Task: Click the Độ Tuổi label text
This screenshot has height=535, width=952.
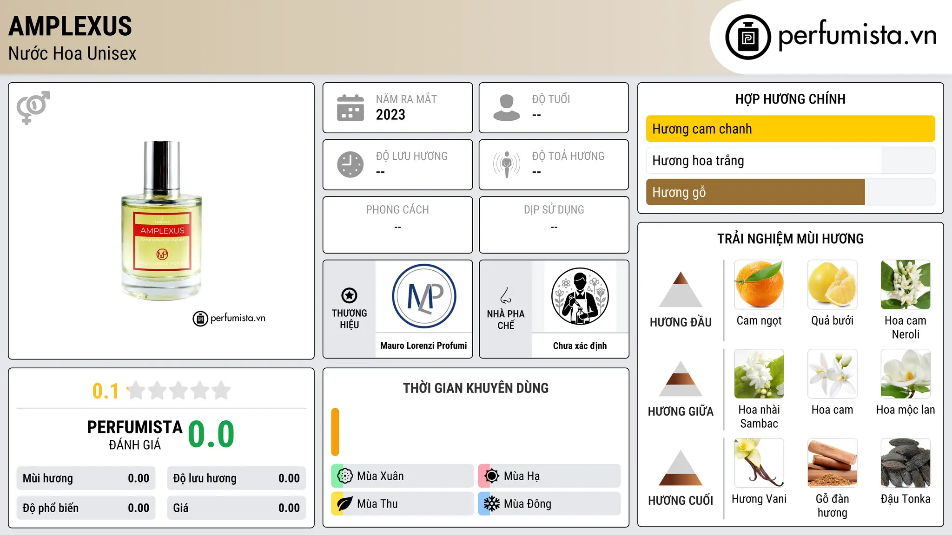Action: (x=551, y=99)
